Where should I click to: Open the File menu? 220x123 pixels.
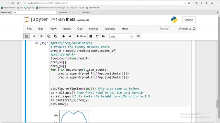(29, 29)
